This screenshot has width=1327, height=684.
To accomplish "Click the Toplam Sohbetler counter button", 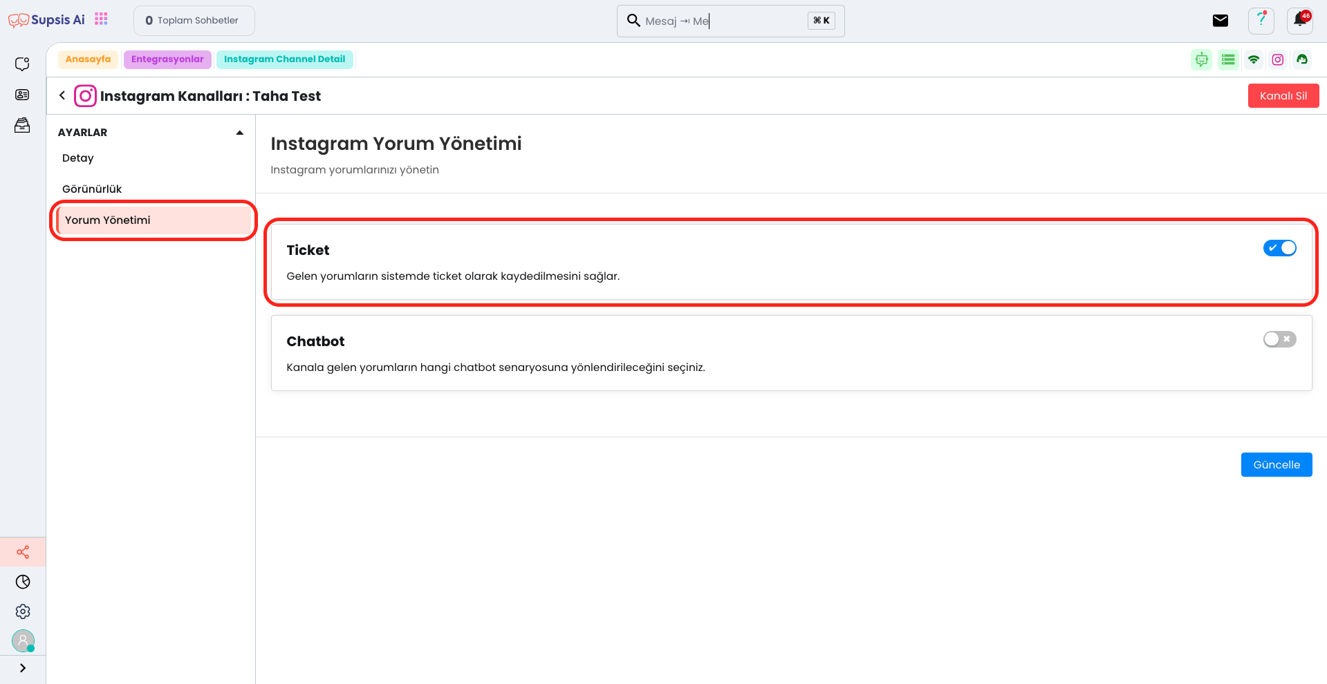I will coord(194,21).
